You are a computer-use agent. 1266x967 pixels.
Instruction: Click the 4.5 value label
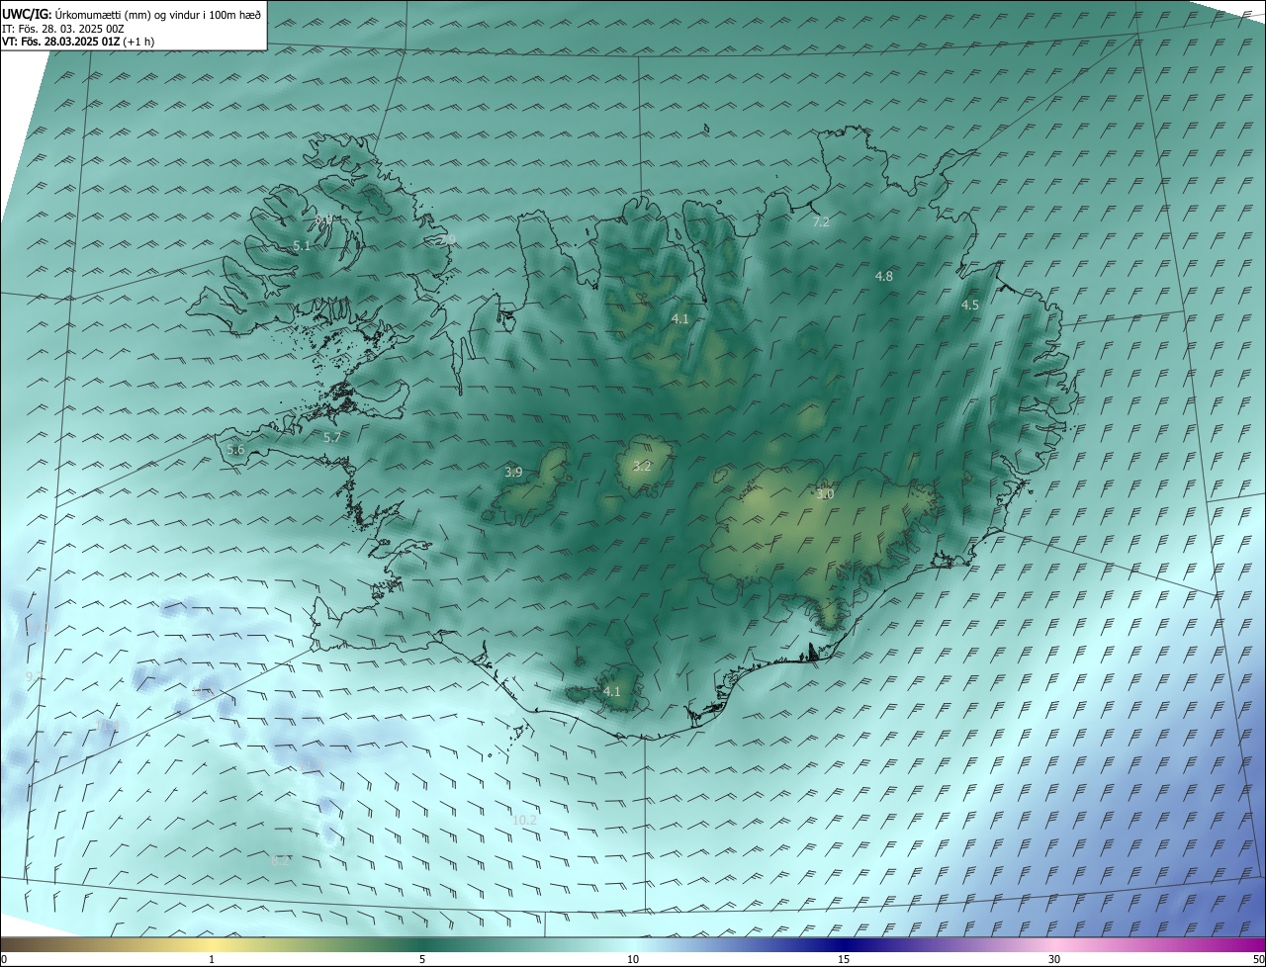click(x=970, y=306)
